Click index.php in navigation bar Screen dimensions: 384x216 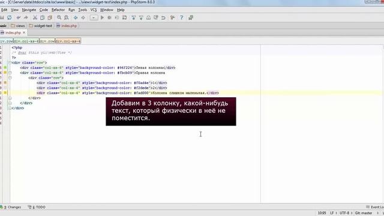coord(67,26)
